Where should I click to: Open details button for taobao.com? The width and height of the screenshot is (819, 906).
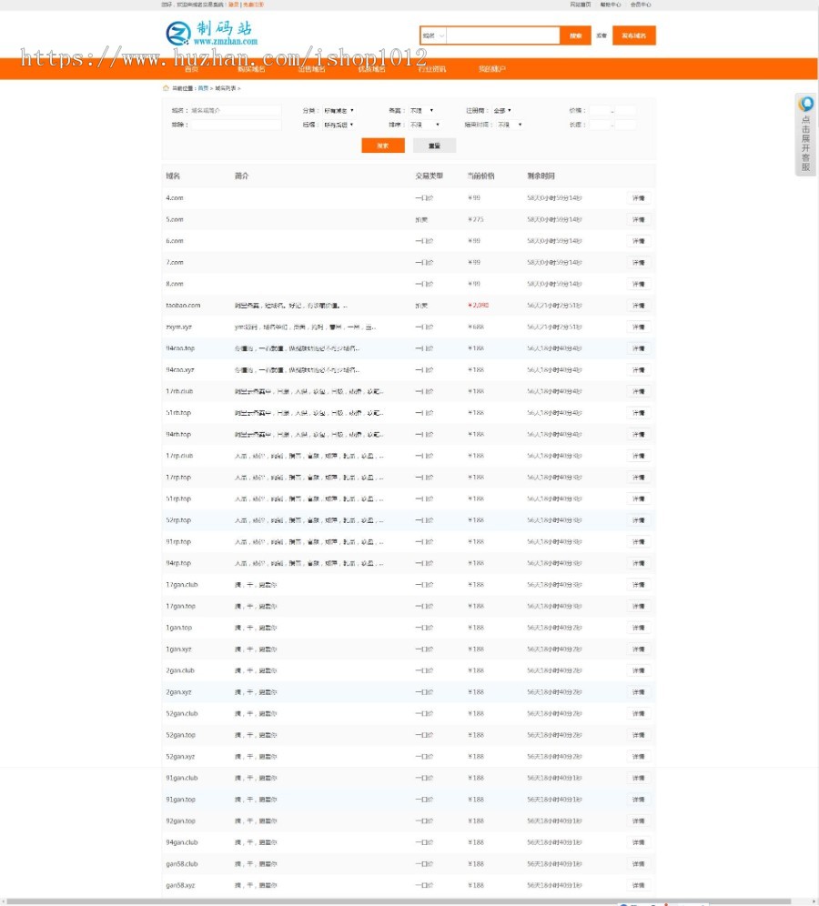click(639, 306)
